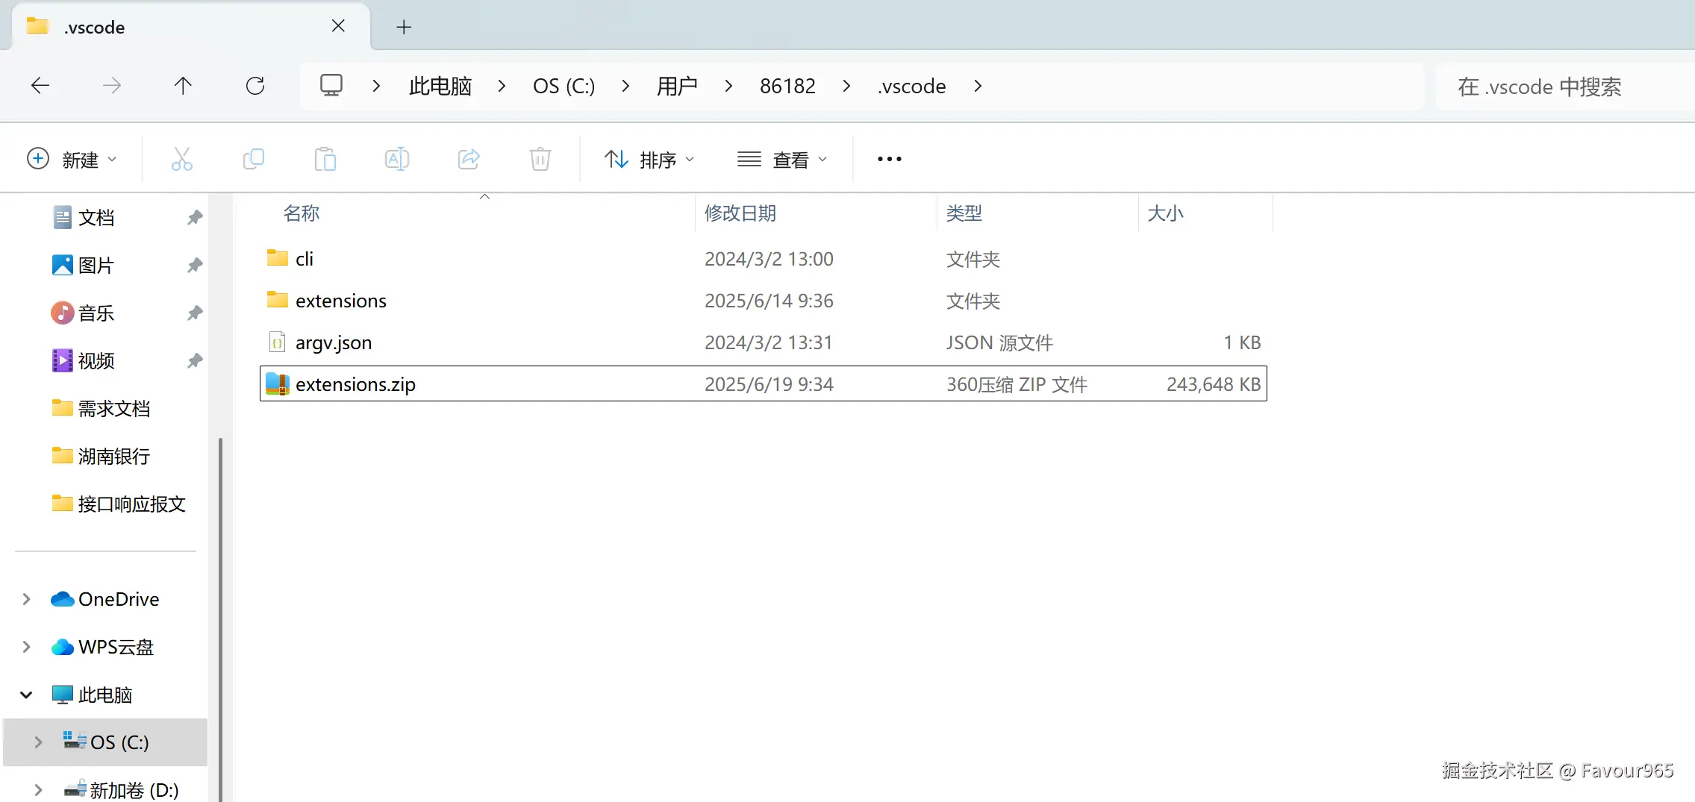1695x802 pixels.
Task: Expand chevron after 此电脑 in address bar
Action: (502, 86)
